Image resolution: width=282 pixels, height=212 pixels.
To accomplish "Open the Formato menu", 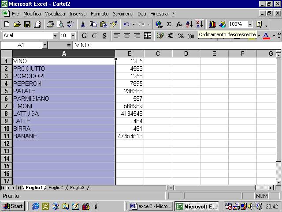I will (100, 14).
